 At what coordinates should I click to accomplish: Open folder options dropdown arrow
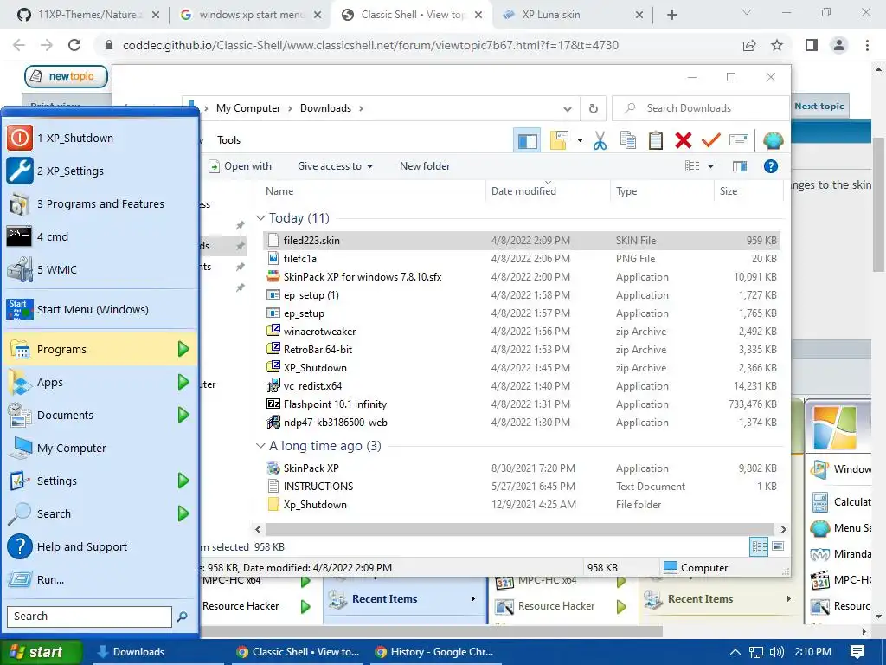(x=580, y=140)
